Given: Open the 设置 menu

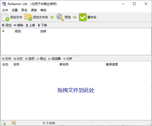Looking at the screenshot, I should point(15,10).
